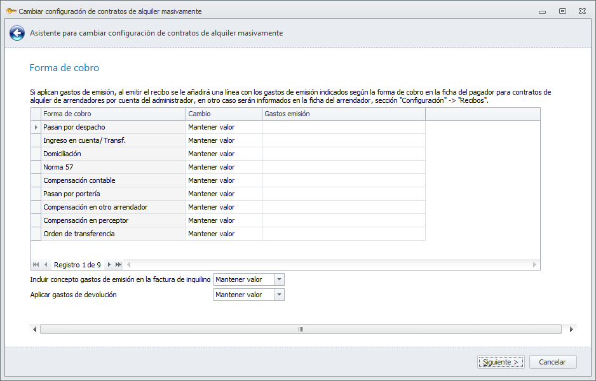The height and width of the screenshot is (381, 596).
Task: Go to next record in grid navigator
Action: [109, 265]
